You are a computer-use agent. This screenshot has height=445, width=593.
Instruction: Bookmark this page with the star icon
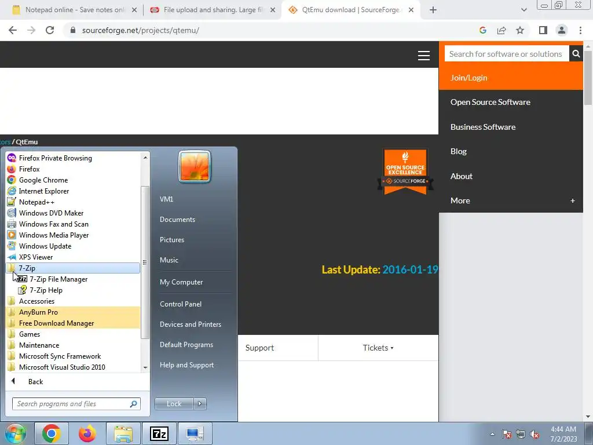click(520, 30)
